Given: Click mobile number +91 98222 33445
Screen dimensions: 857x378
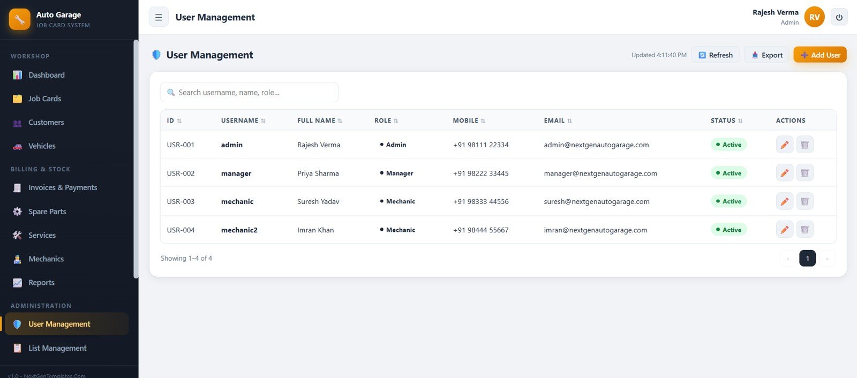Looking at the screenshot, I should [480, 173].
